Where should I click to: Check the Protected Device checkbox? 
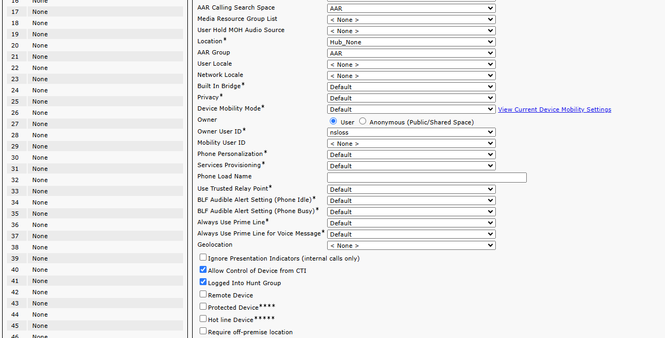pos(203,306)
